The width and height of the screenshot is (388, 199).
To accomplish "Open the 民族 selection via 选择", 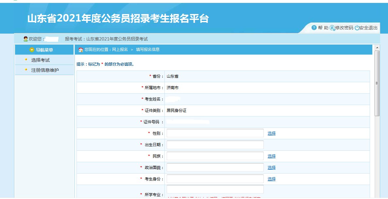I will click(x=272, y=156).
